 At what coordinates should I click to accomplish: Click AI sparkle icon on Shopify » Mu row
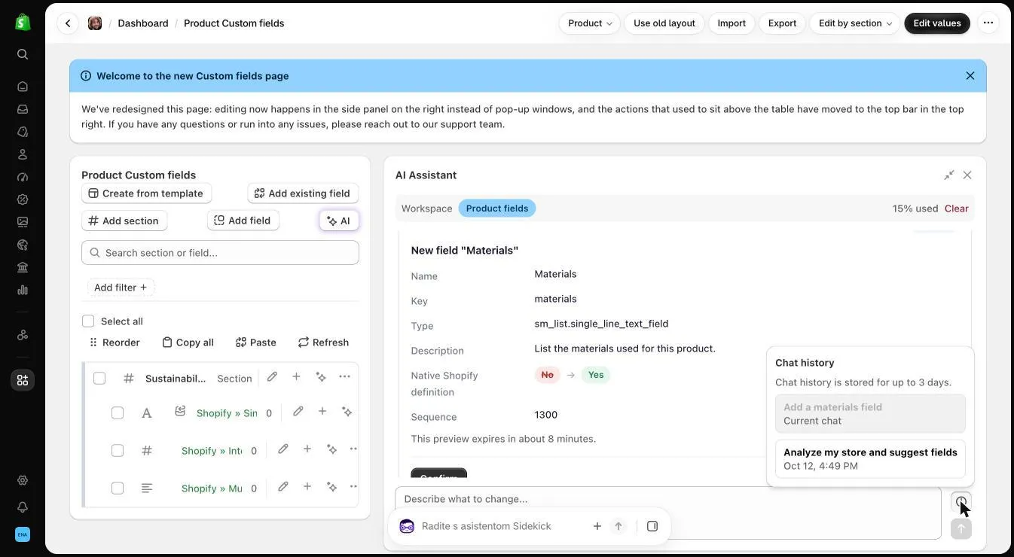[331, 487]
